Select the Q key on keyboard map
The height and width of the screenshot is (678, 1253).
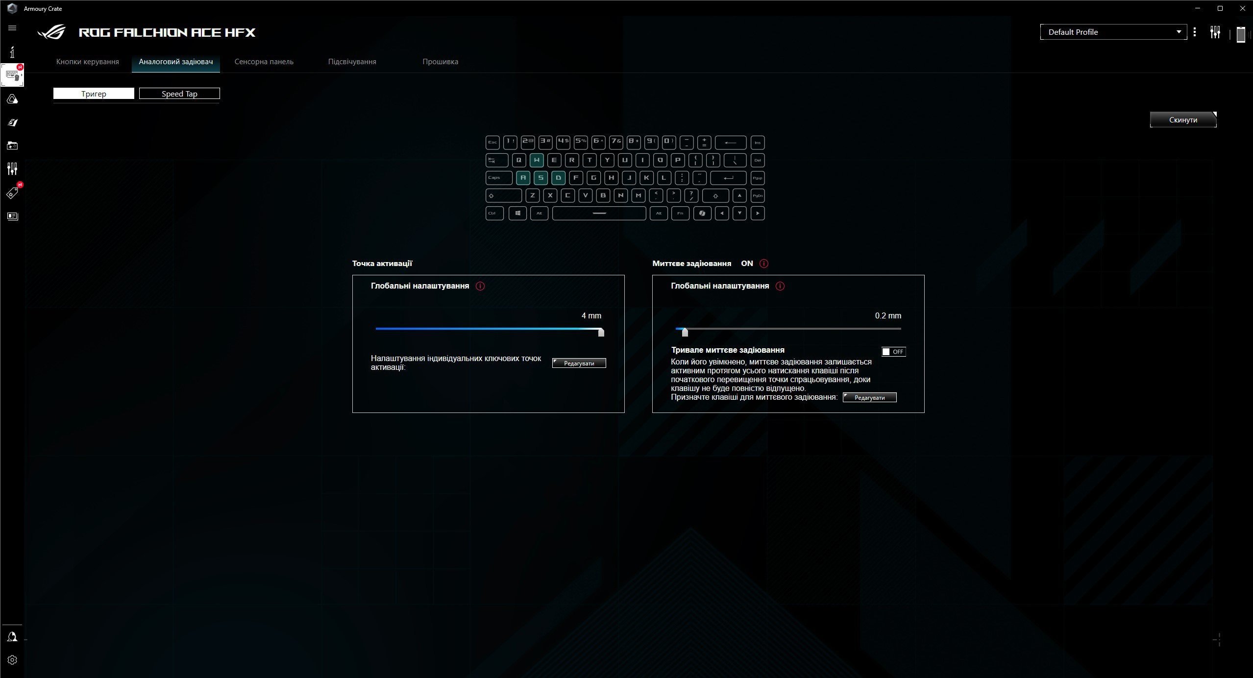[x=519, y=160]
